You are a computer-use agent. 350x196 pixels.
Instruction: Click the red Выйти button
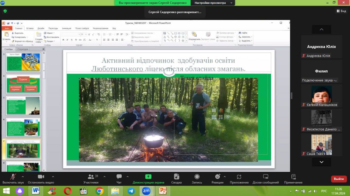[x=339, y=179]
